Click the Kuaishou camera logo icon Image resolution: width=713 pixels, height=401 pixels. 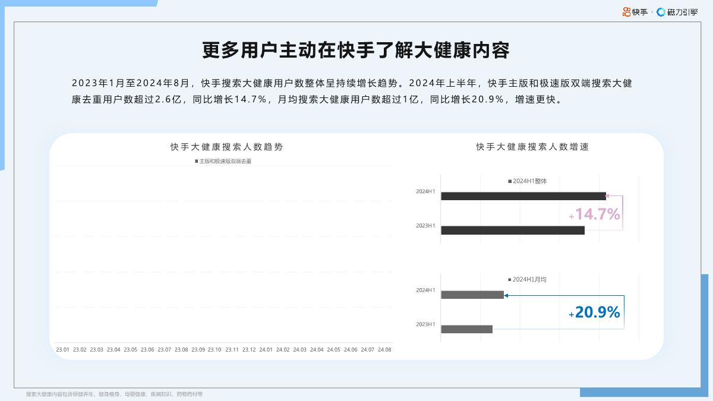[626, 10]
